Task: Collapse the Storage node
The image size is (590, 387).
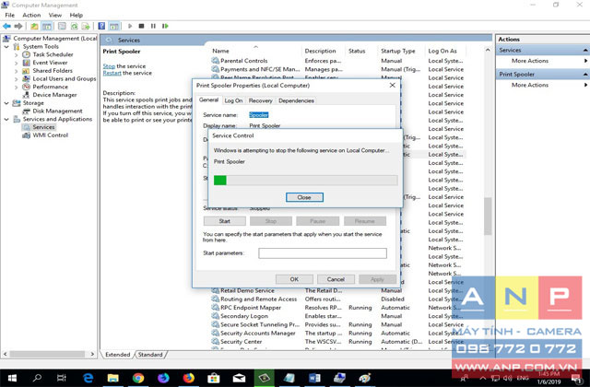Action: coord(6,103)
